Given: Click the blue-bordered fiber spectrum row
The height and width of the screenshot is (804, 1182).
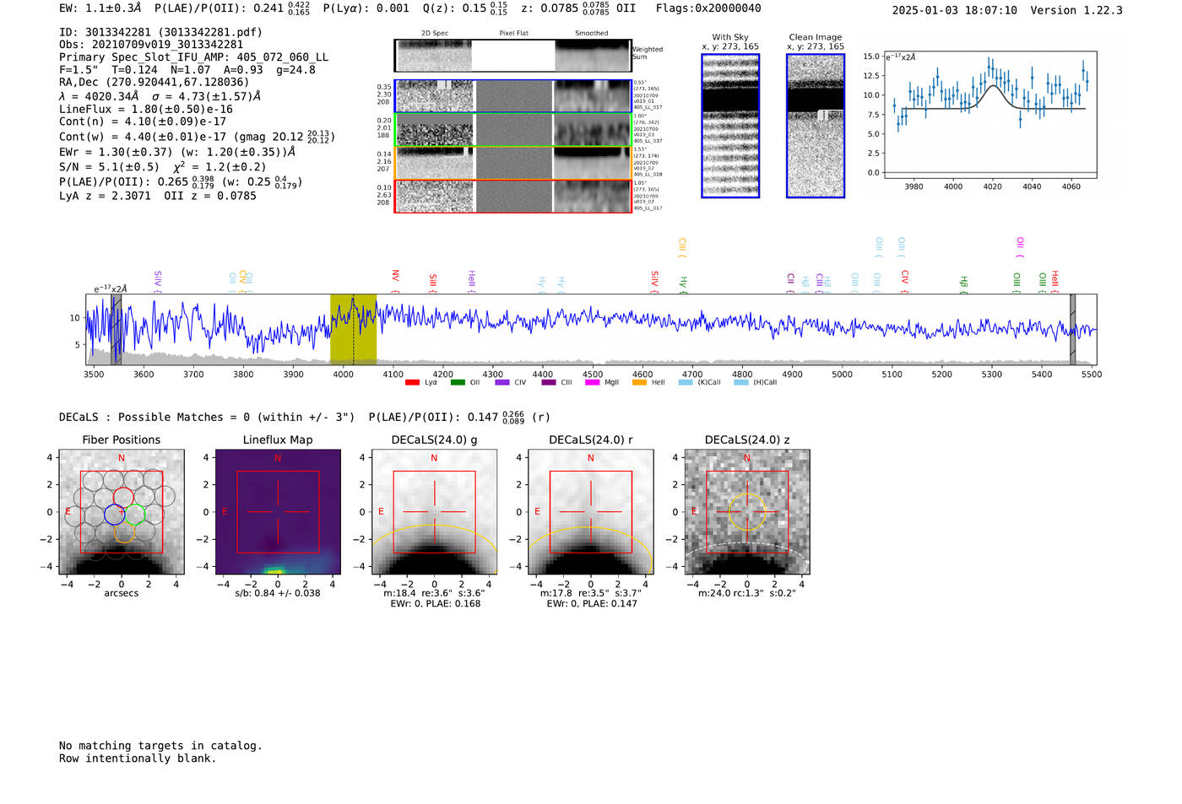Looking at the screenshot, I should point(513,96).
